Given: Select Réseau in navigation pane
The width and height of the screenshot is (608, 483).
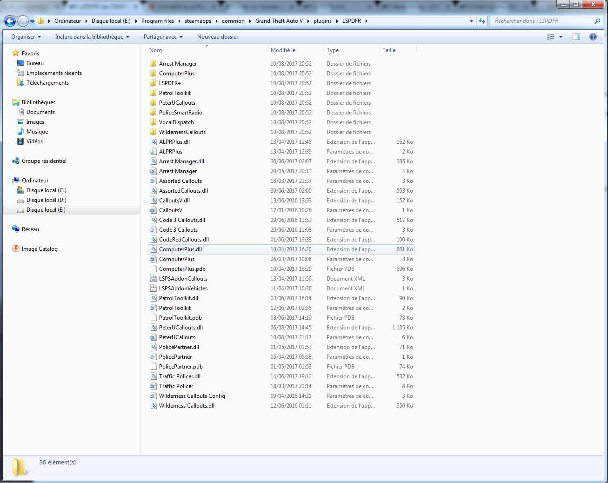Looking at the screenshot, I should pyautogui.click(x=30, y=229).
